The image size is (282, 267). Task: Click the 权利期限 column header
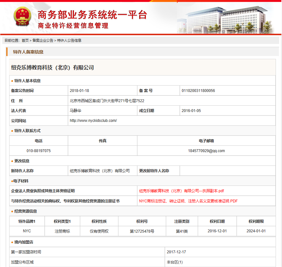coord(256,221)
